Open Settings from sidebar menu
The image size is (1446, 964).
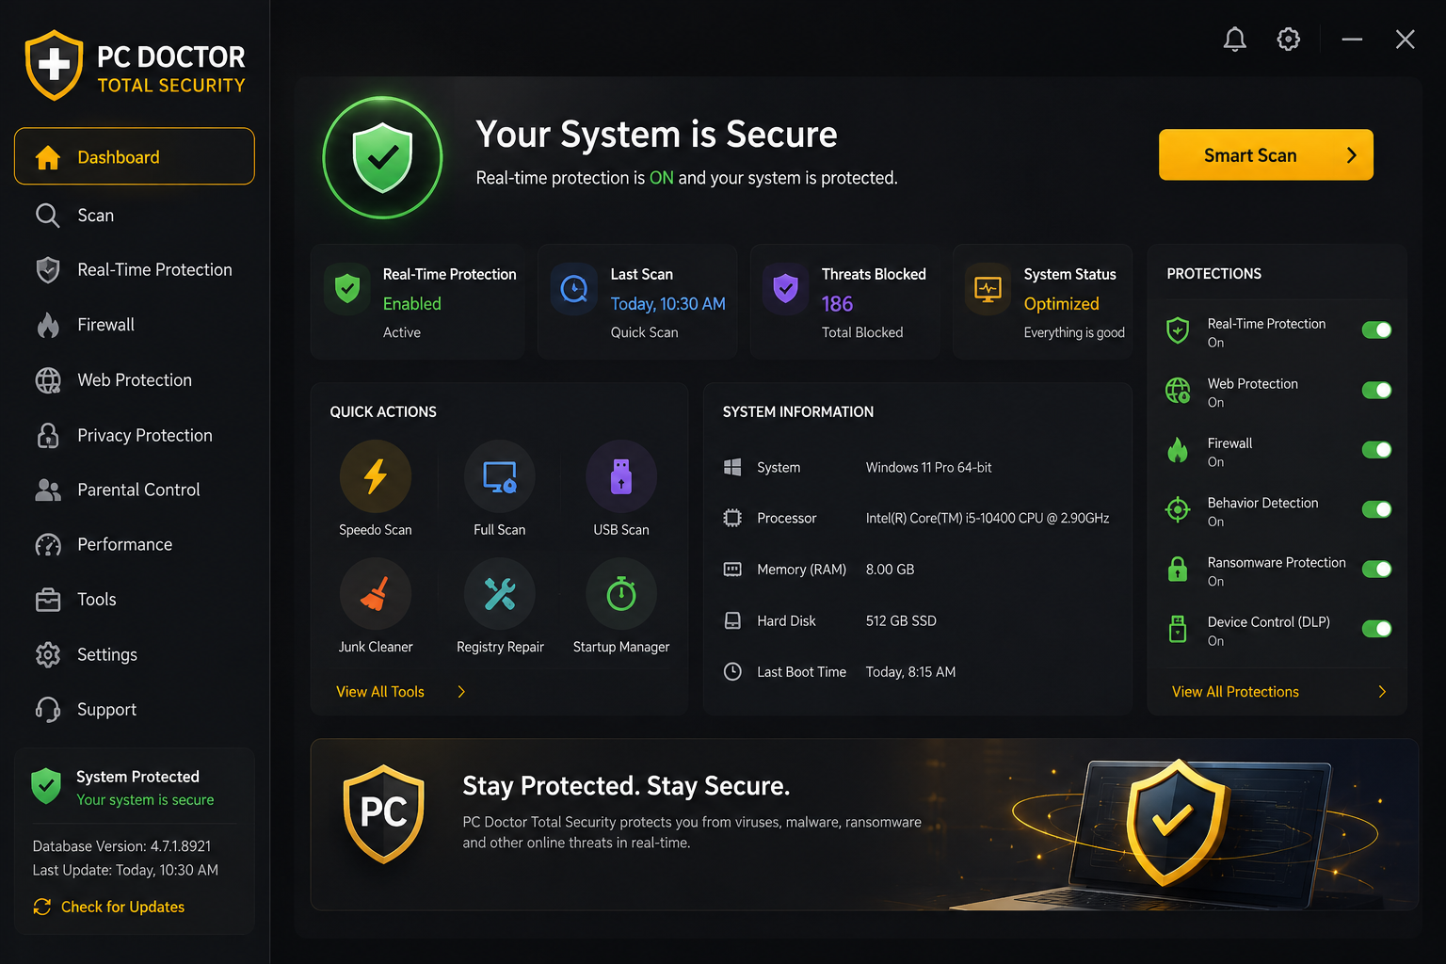[135, 654]
